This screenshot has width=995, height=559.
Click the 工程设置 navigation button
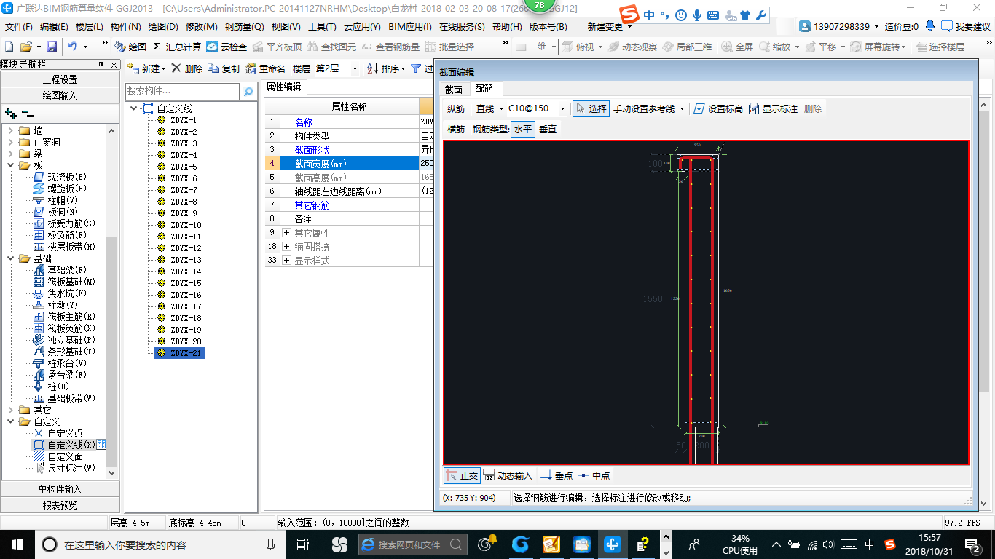(x=60, y=79)
